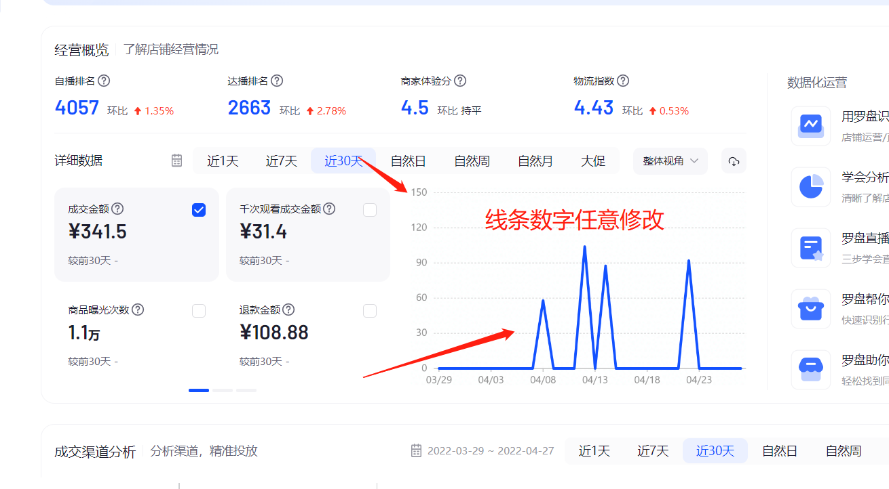Open the calendar icon next to 详细数据
The image size is (889, 489).
pos(176,161)
